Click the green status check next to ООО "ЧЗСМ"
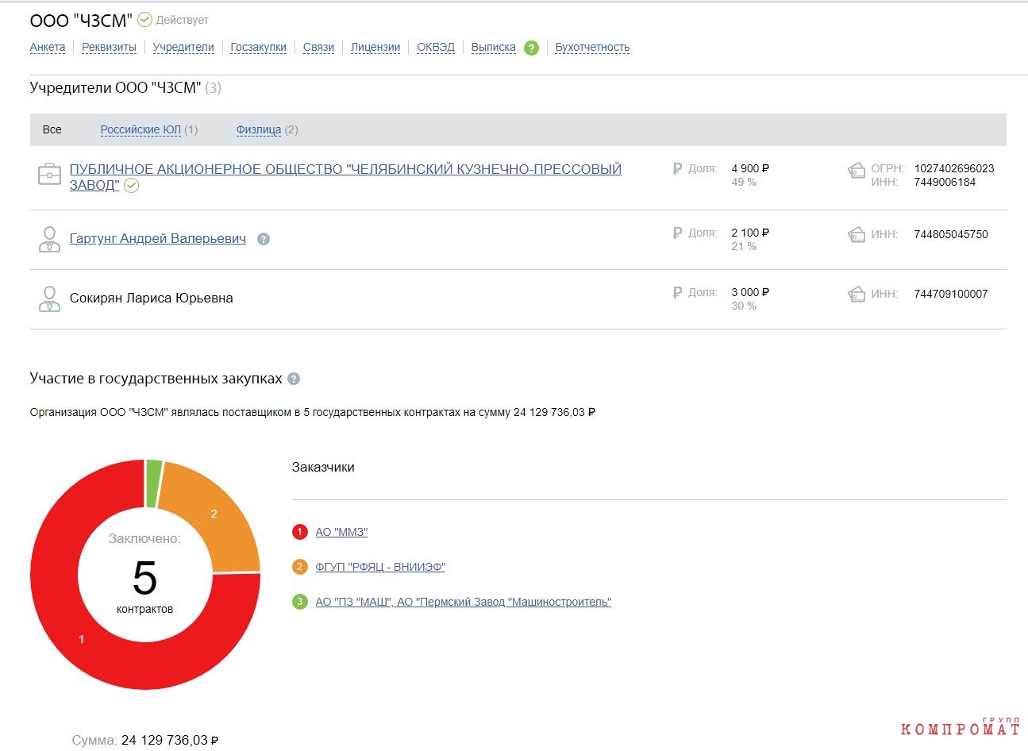Viewport: 1028px width, 751px height. click(x=144, y=20)
